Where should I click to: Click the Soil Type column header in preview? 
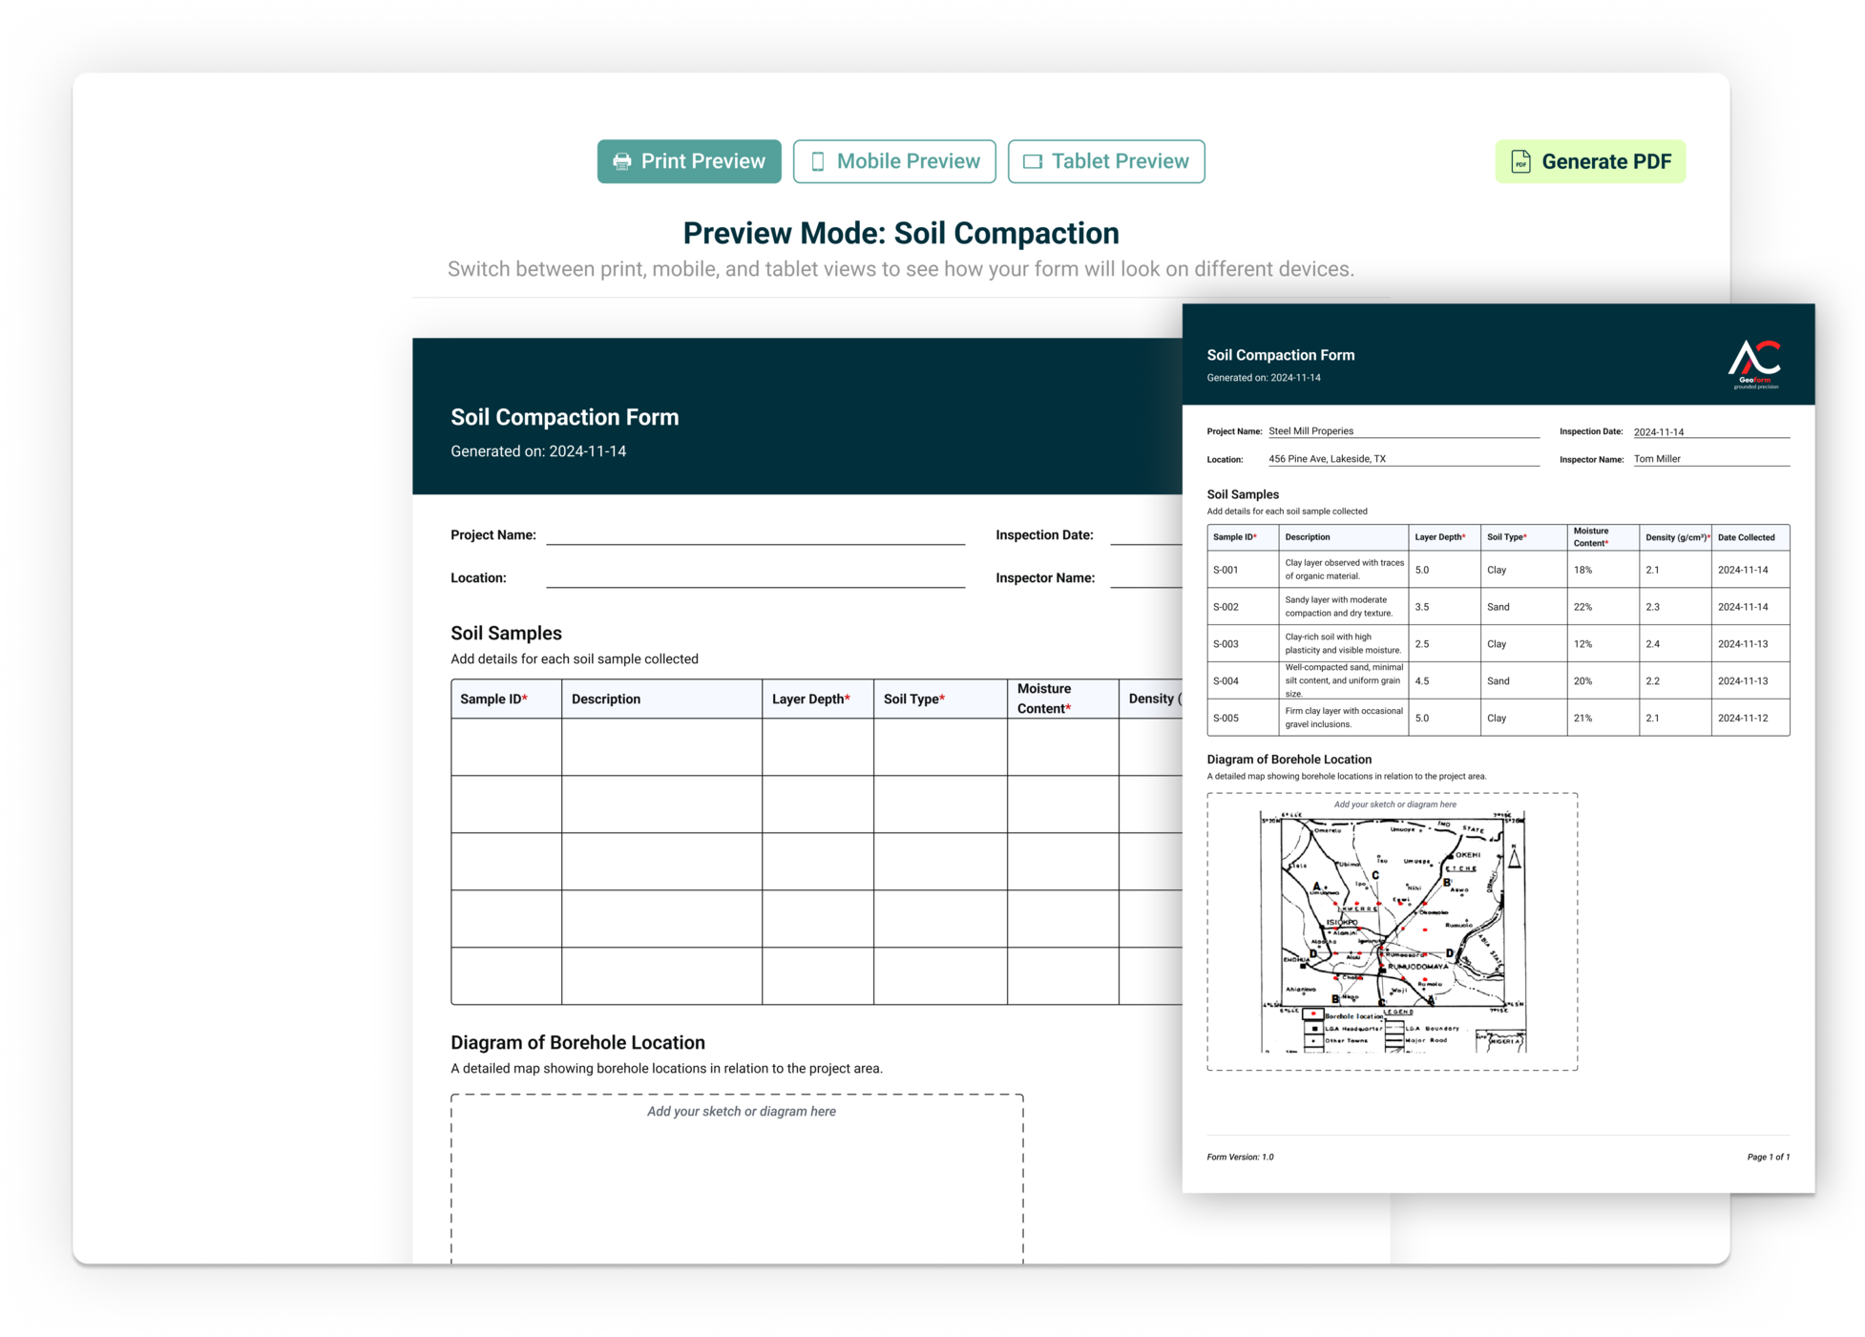(x=940, y=699)
